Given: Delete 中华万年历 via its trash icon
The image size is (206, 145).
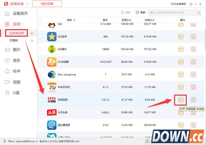Looking at the screenshot, I should coord(193,87).
